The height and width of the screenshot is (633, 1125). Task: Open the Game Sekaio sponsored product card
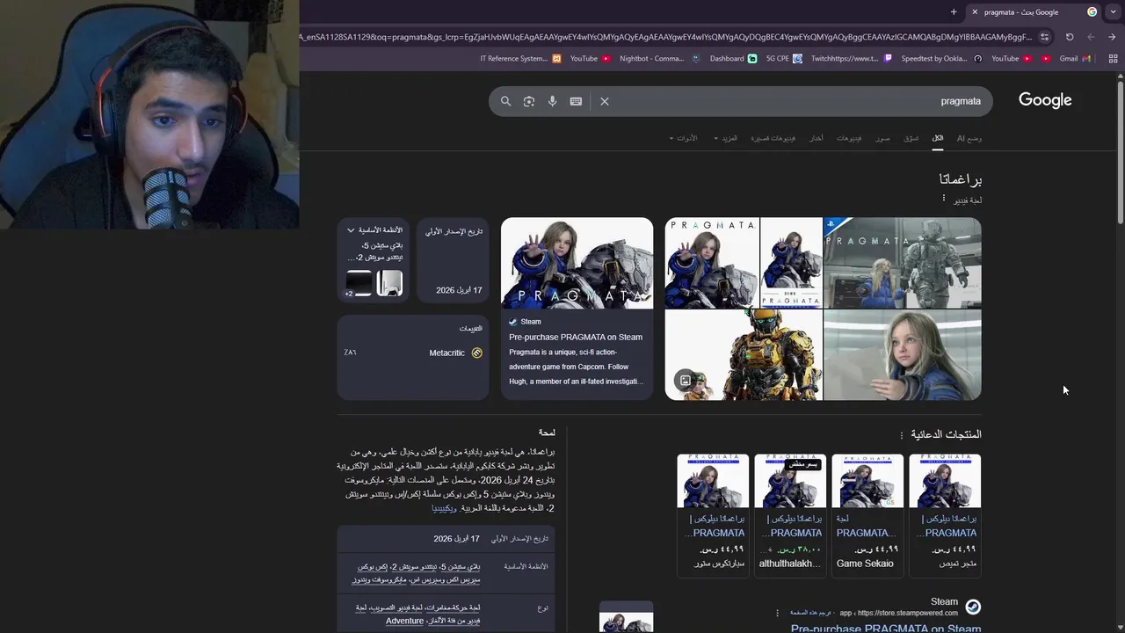[867, 515]
